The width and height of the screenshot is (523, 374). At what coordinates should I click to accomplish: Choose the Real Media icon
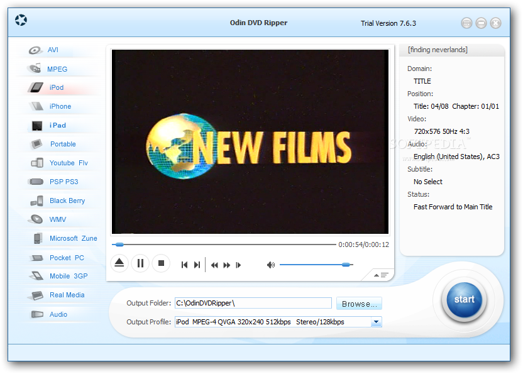36,295
